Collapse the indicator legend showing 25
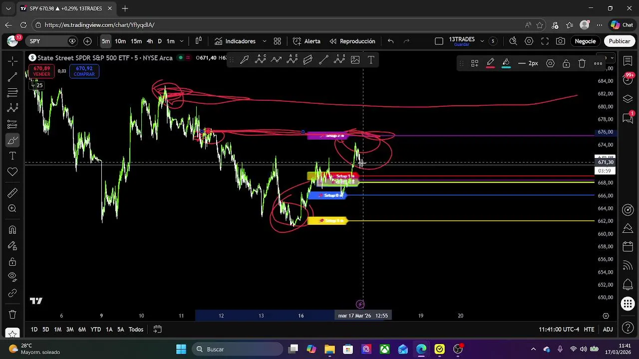 [x=37, y=85]
